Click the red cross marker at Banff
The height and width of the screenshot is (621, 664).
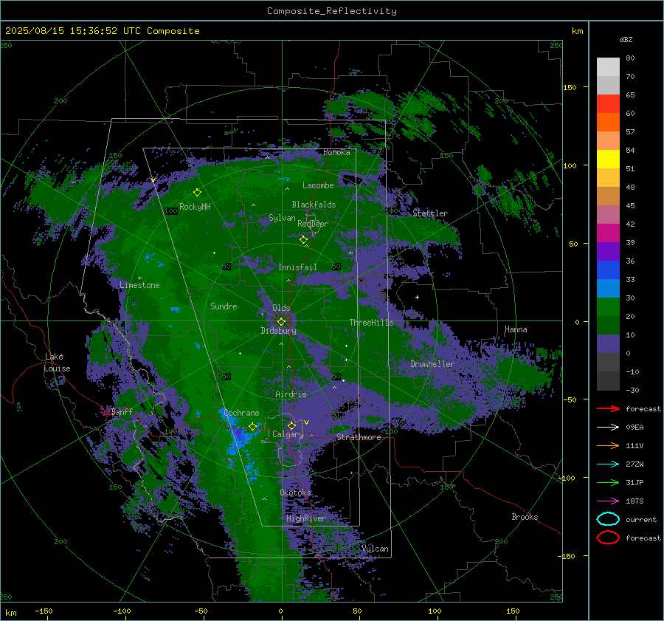(x=106, y=411)
